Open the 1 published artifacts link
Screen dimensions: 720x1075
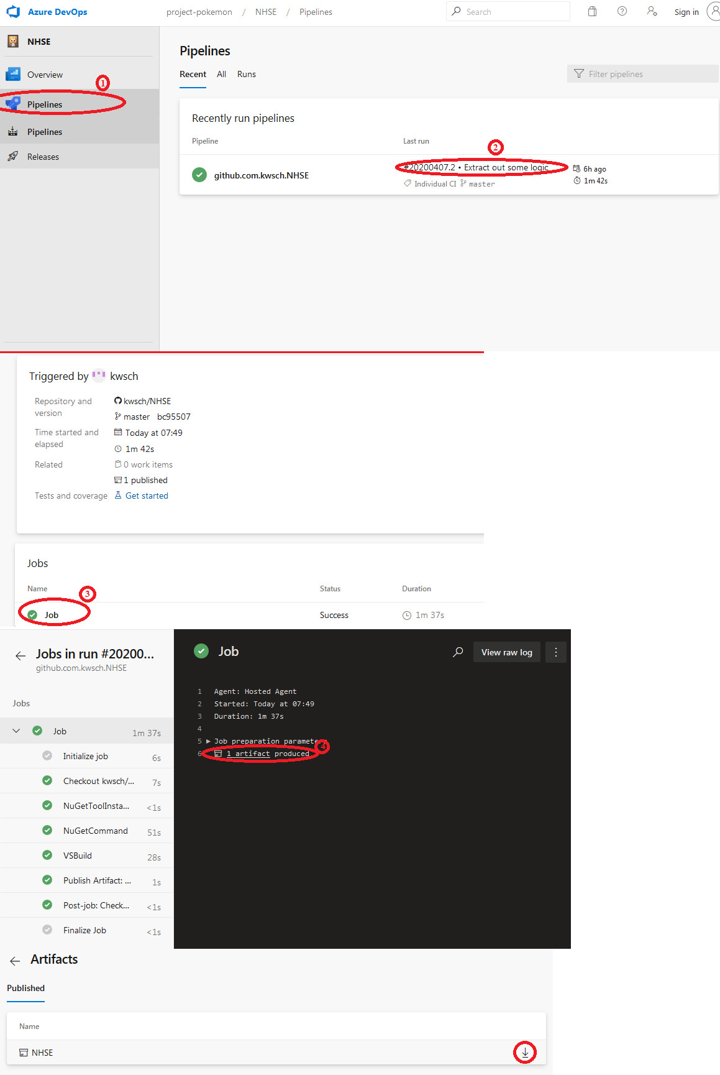click(x=145, y=480)
